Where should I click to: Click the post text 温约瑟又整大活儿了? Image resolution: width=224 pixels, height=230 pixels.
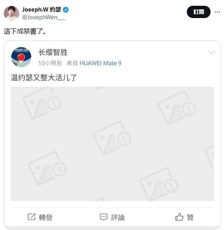(x=44, y=78)
